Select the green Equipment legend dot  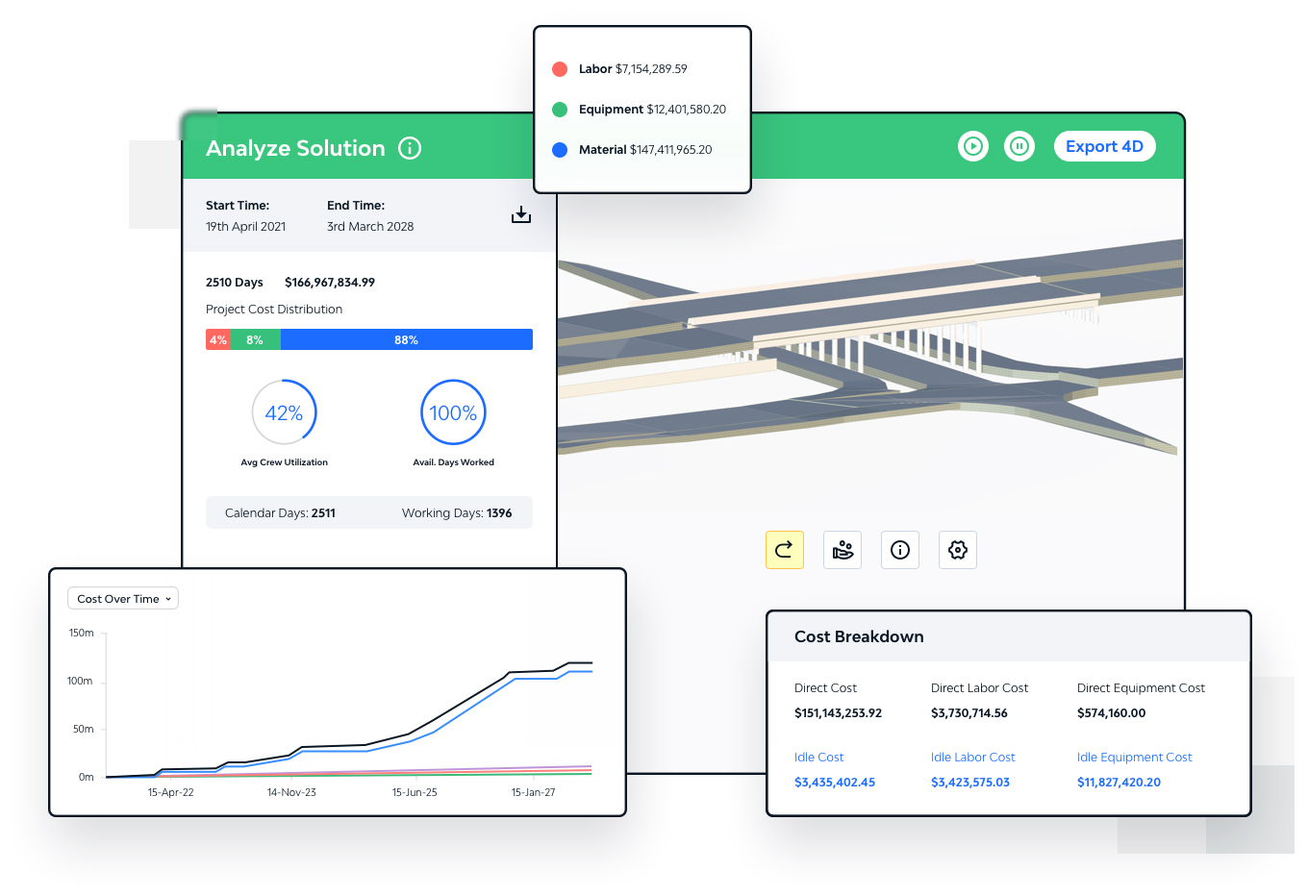coord(560,110)
